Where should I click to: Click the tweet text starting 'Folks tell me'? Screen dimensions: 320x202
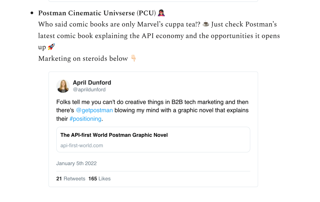click(152, 102)
